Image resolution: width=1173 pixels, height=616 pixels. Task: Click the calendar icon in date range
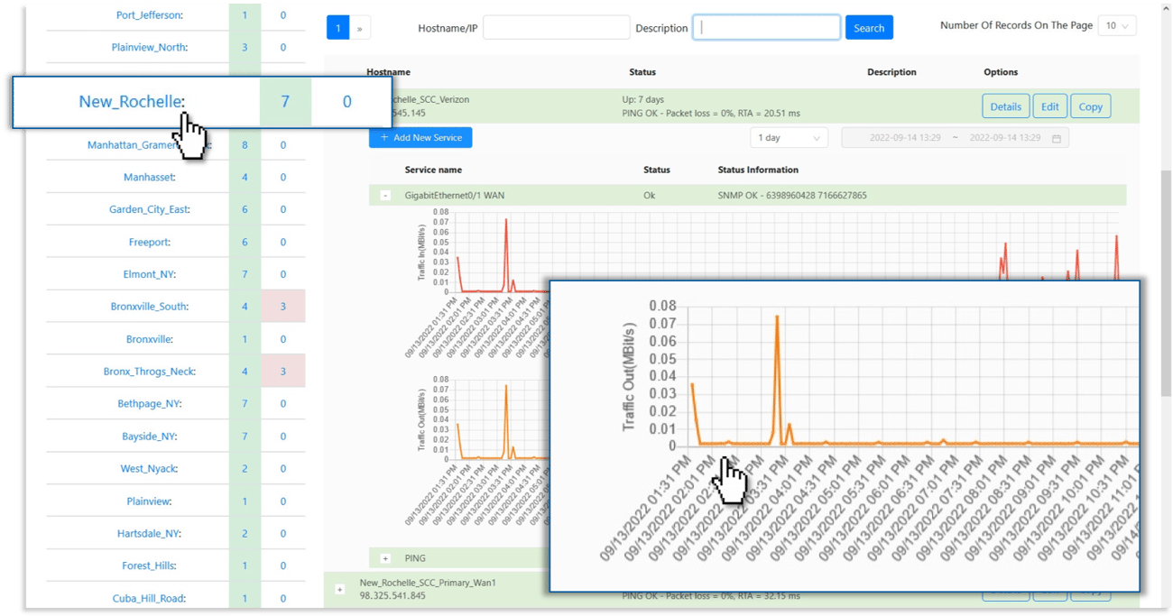1056,138
